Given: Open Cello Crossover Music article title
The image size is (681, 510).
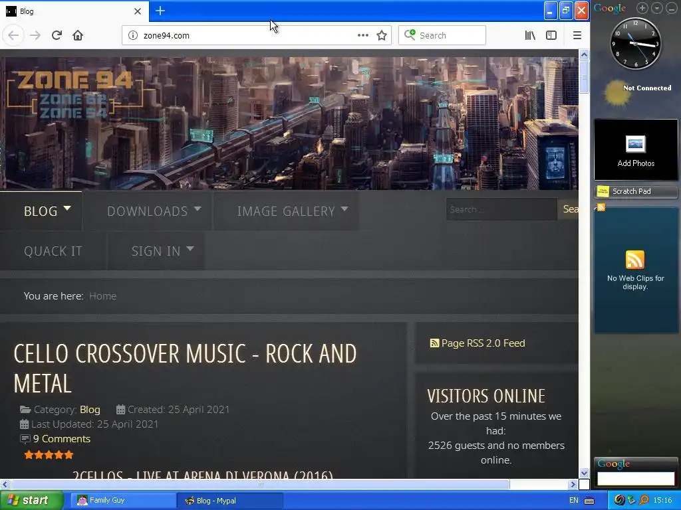Looking at the screenshot, I should coord(186,369).
